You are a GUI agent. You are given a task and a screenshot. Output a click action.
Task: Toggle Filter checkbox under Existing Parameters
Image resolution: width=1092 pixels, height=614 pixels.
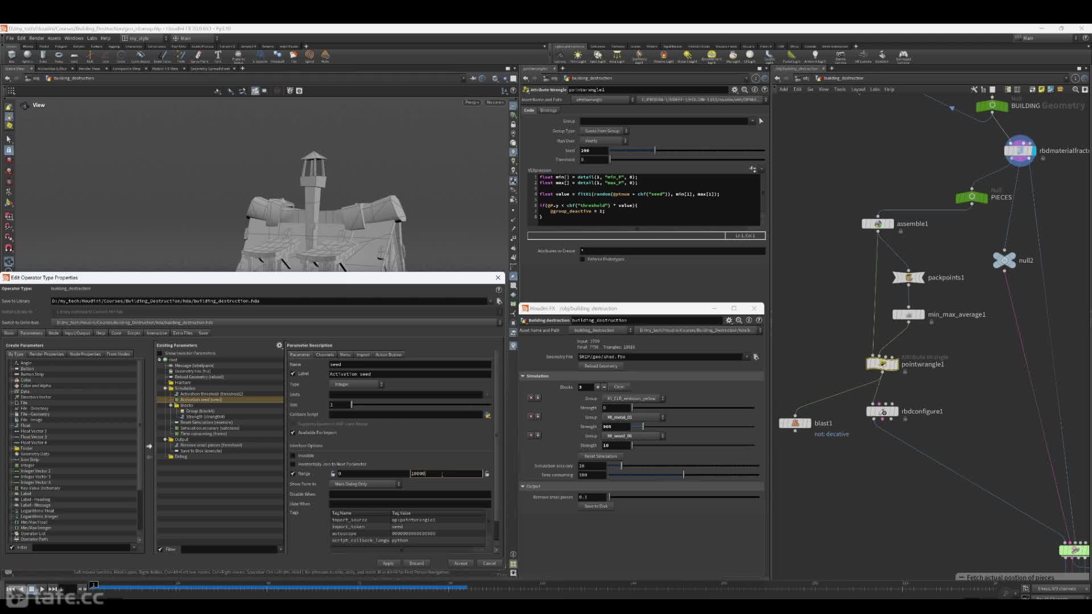click(x=160, y=549)
